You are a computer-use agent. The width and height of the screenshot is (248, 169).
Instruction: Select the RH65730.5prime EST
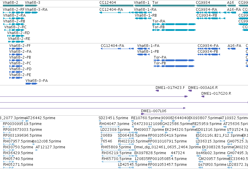118,162
